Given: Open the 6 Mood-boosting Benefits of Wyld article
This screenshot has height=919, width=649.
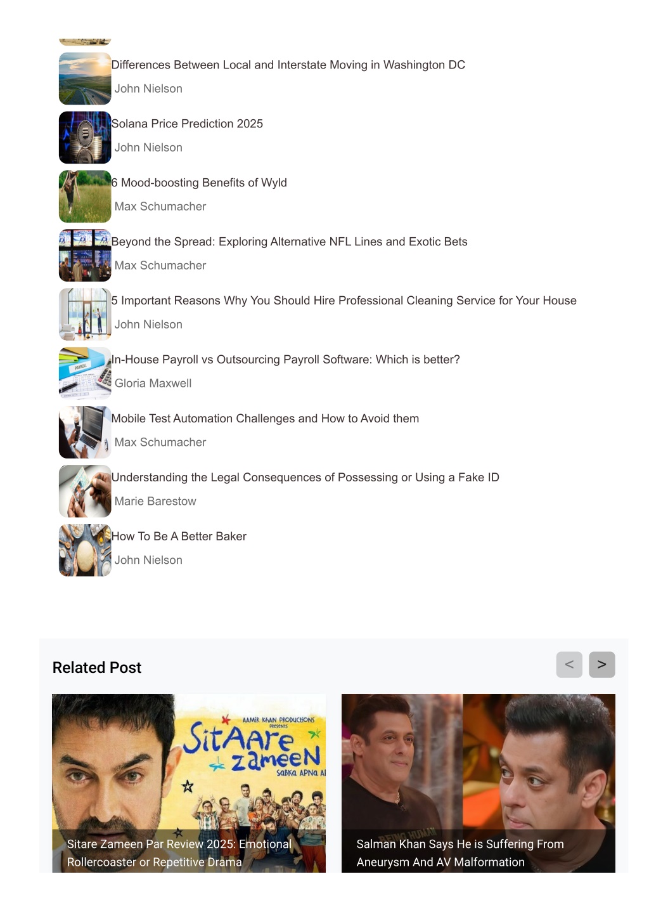Looking at the screenshot, I should click(199, 183).
